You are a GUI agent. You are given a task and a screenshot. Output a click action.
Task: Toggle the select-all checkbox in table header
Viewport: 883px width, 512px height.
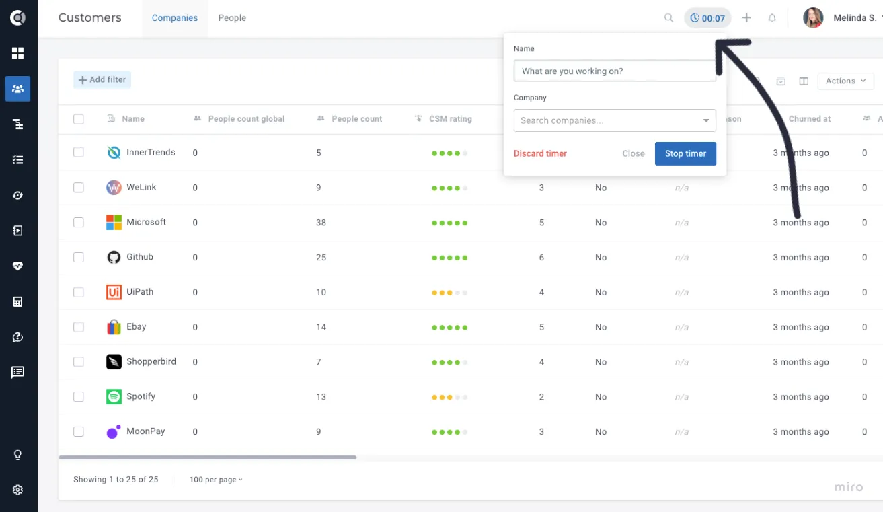tap(79, 119)
